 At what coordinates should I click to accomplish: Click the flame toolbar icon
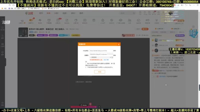(103, 20)
